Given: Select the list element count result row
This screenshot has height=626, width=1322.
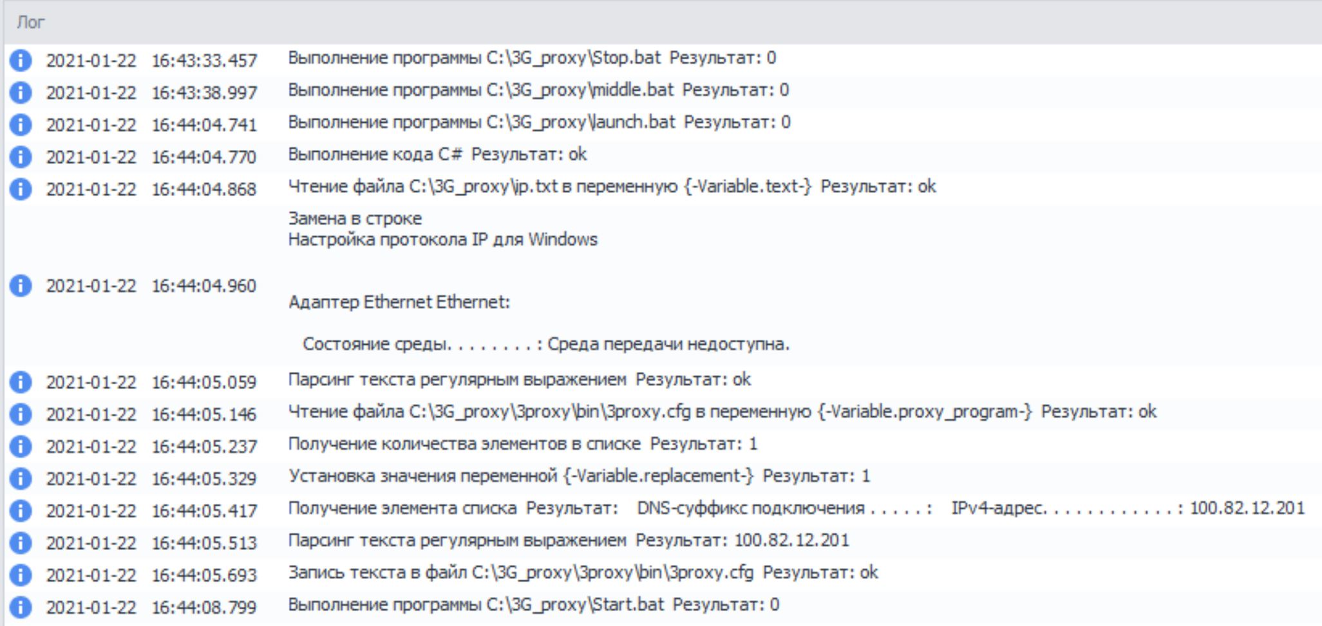Looking at the screenshot, I should point(522,444).
